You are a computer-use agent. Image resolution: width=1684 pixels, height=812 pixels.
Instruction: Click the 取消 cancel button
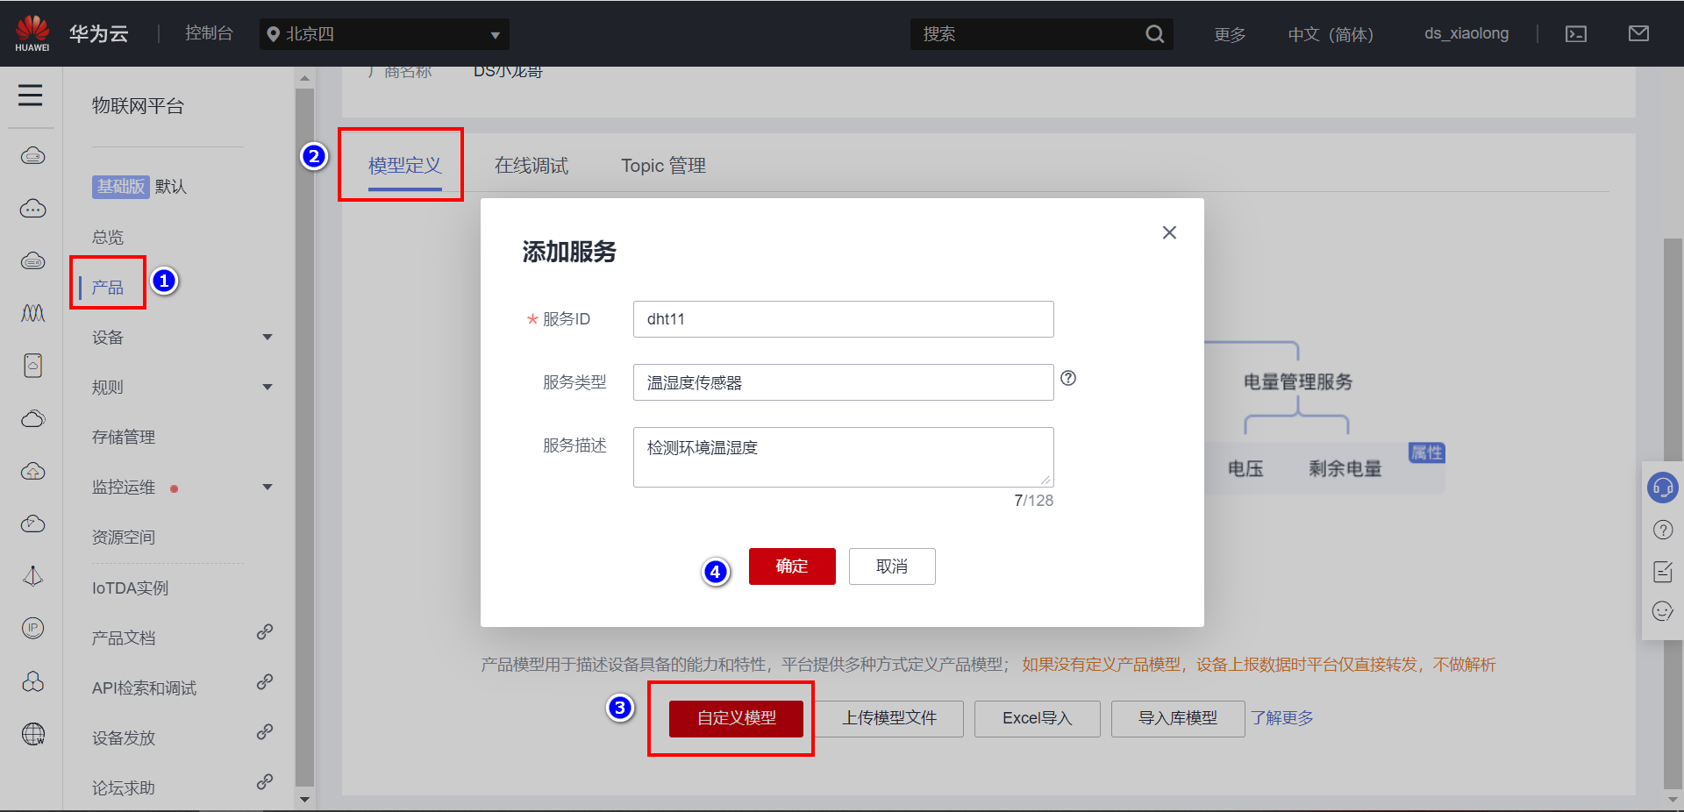(892, 566)
